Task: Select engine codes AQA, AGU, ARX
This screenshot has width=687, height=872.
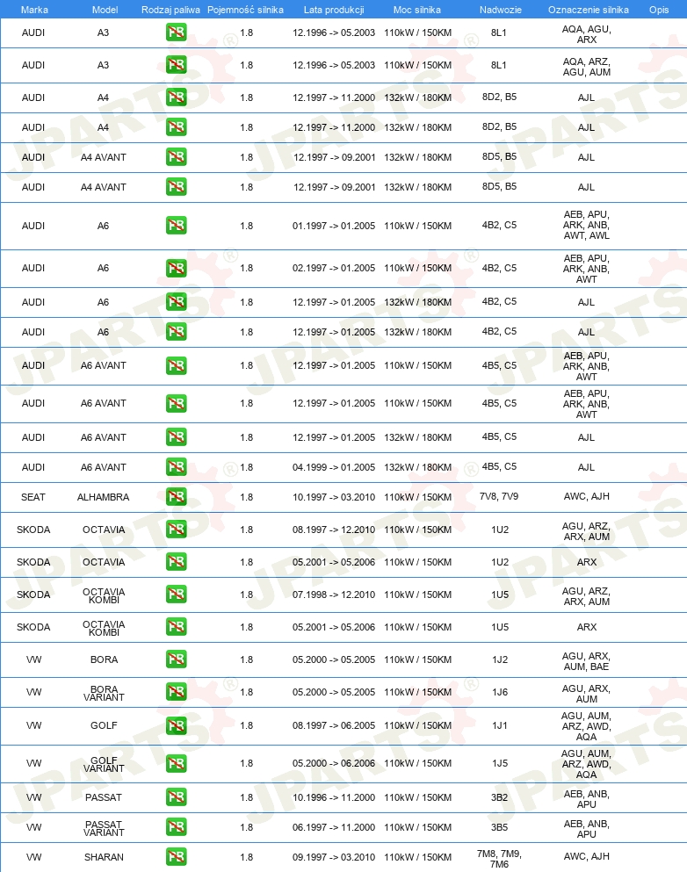Action: pos(586,34)
